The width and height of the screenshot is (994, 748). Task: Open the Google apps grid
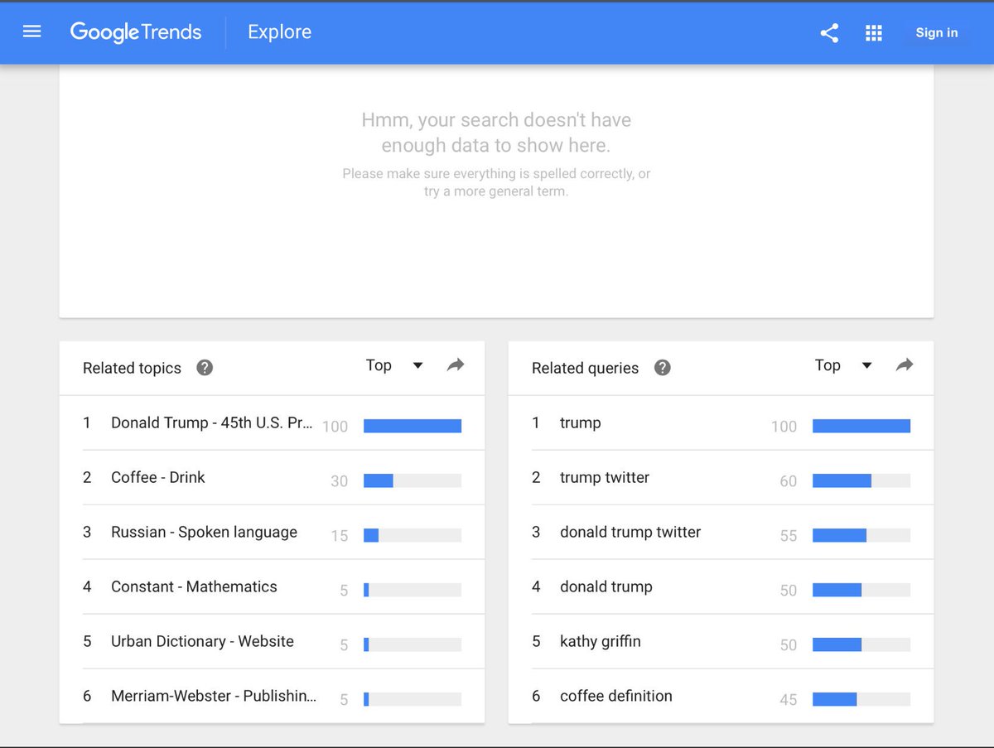pos(874,33)
